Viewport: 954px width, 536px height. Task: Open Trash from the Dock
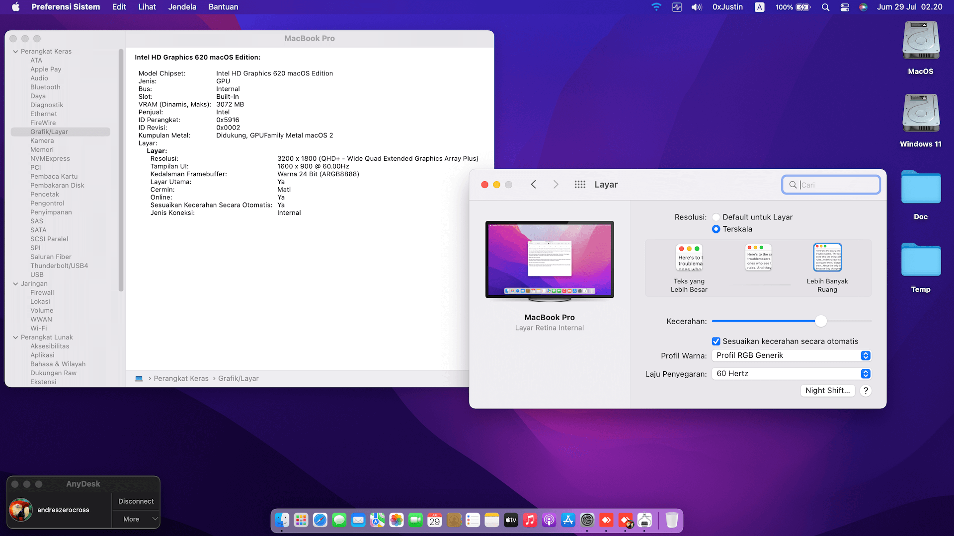click(x=672, y=520)
